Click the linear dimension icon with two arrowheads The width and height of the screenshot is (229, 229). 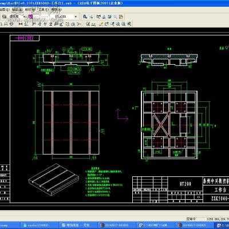point(21,24)
